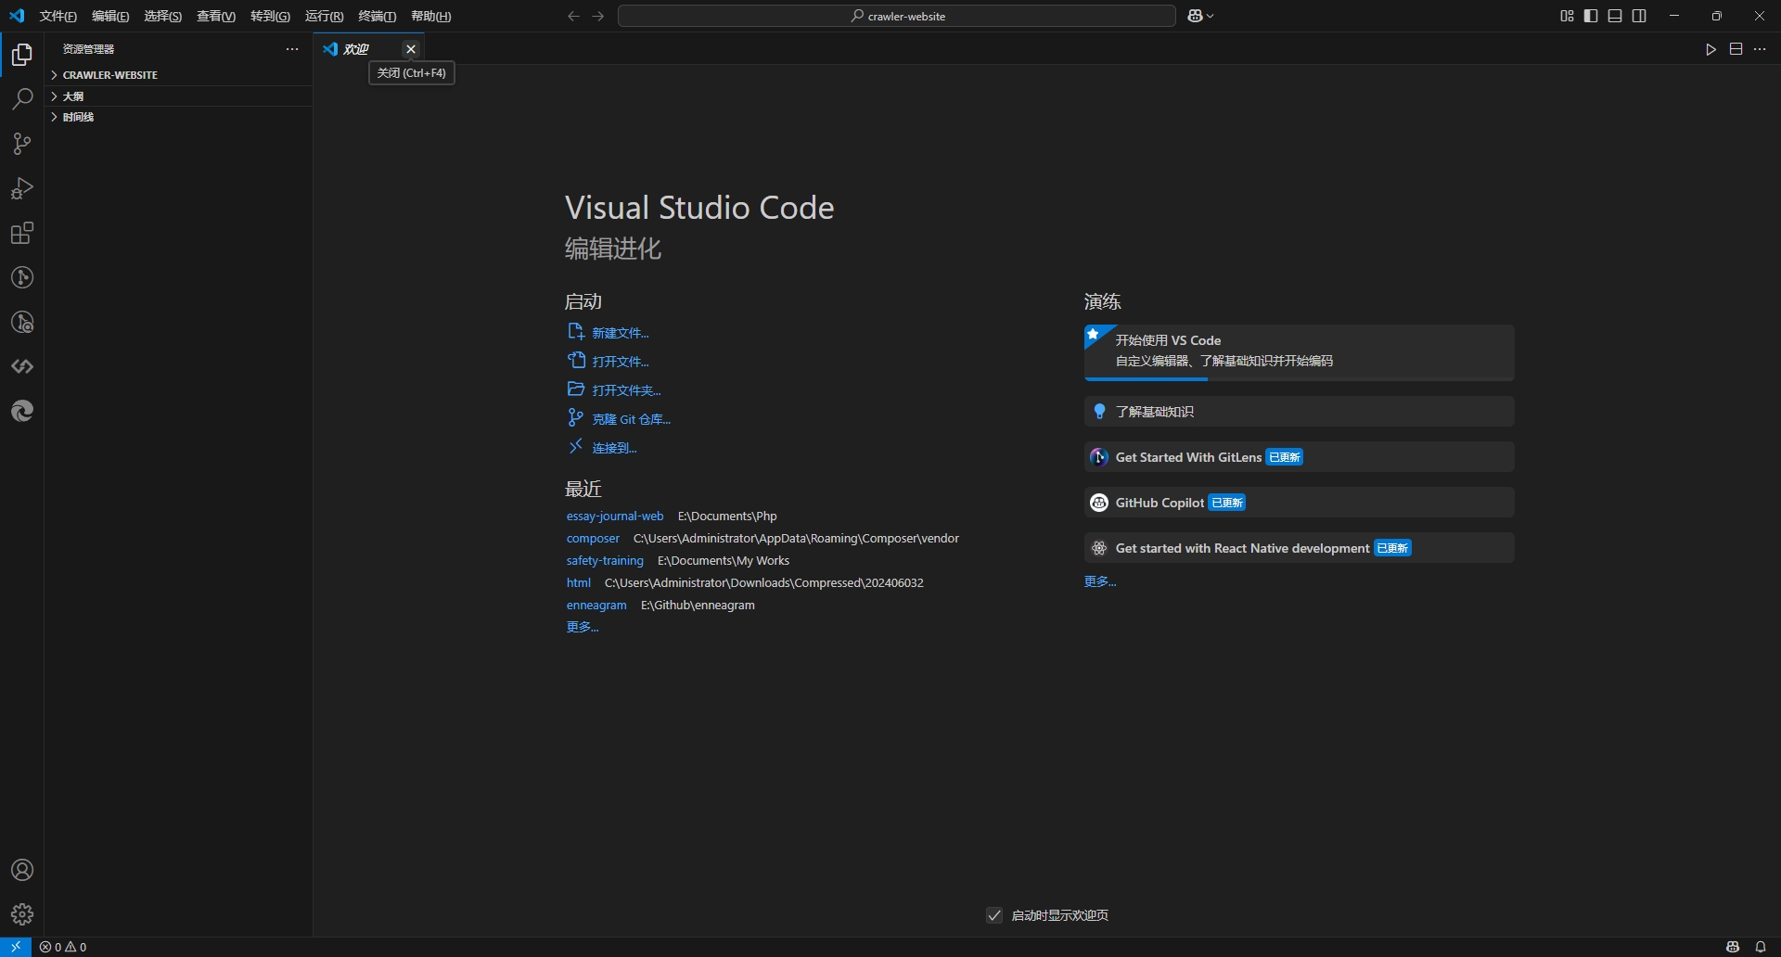Open the Search view in activity bar

click(22, 99)
